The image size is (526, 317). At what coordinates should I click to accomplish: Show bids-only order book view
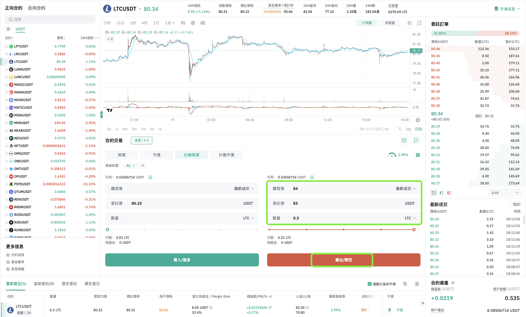pos(442,193)
